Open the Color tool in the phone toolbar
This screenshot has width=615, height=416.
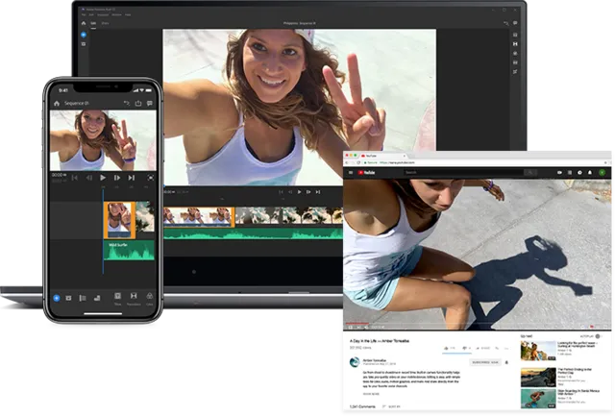click(x=147, y=298)
